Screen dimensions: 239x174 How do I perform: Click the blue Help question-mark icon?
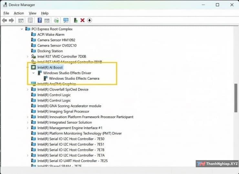coord(40,20)
